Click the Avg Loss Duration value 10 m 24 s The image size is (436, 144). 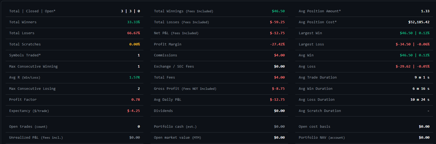tap(420, 100)
